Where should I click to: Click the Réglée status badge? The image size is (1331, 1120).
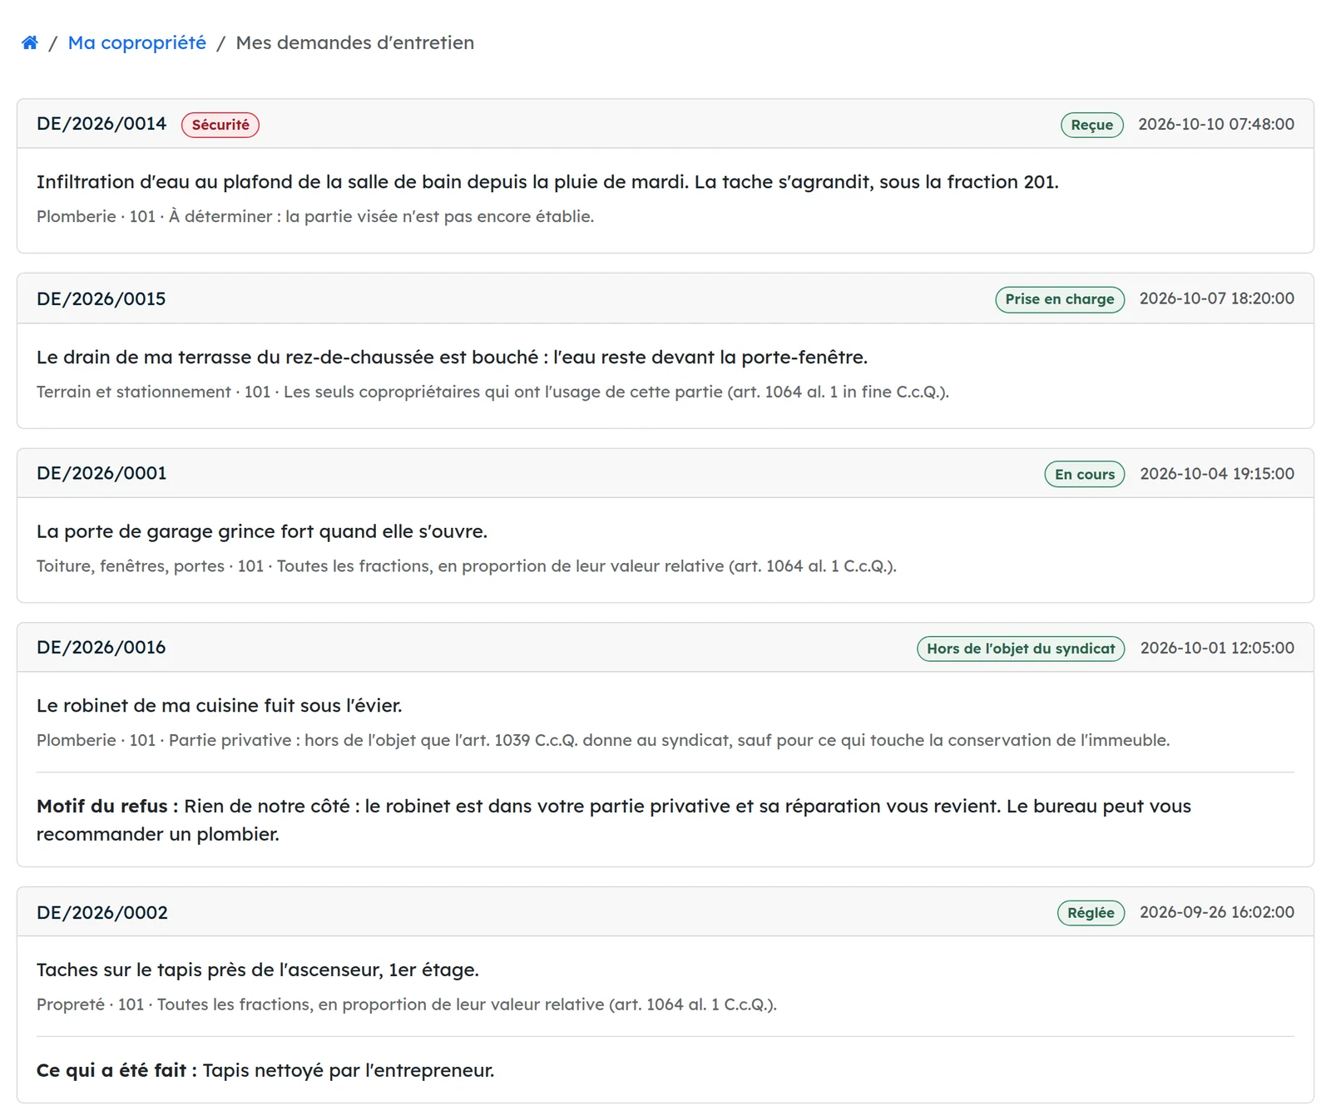pyautogui.click(x=1091, y=913)
